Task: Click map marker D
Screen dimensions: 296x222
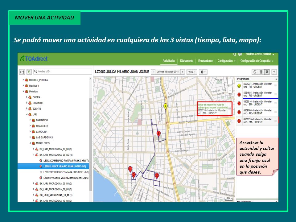Action: tap(134, 175)
